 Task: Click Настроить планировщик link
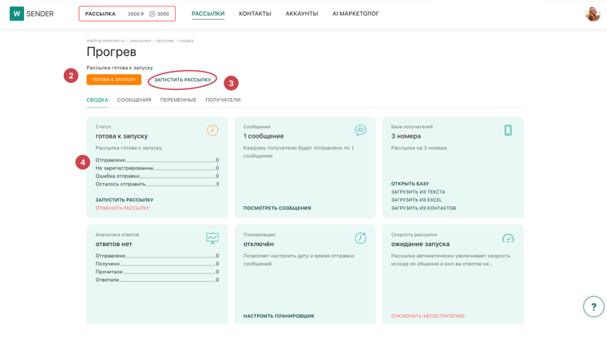tap(279, 315)
